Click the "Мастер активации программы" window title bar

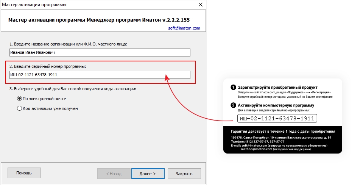click(x=76, y=5)
